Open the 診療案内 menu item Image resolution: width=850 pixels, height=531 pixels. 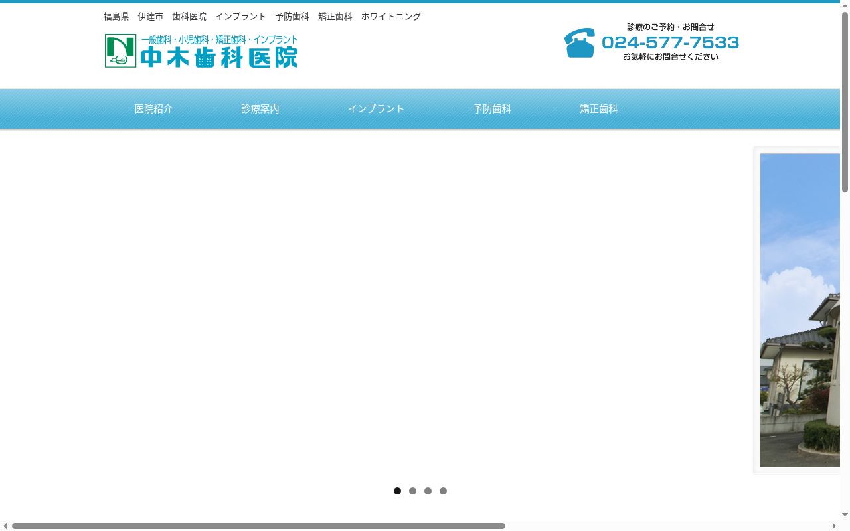click(x=260, y=109)
